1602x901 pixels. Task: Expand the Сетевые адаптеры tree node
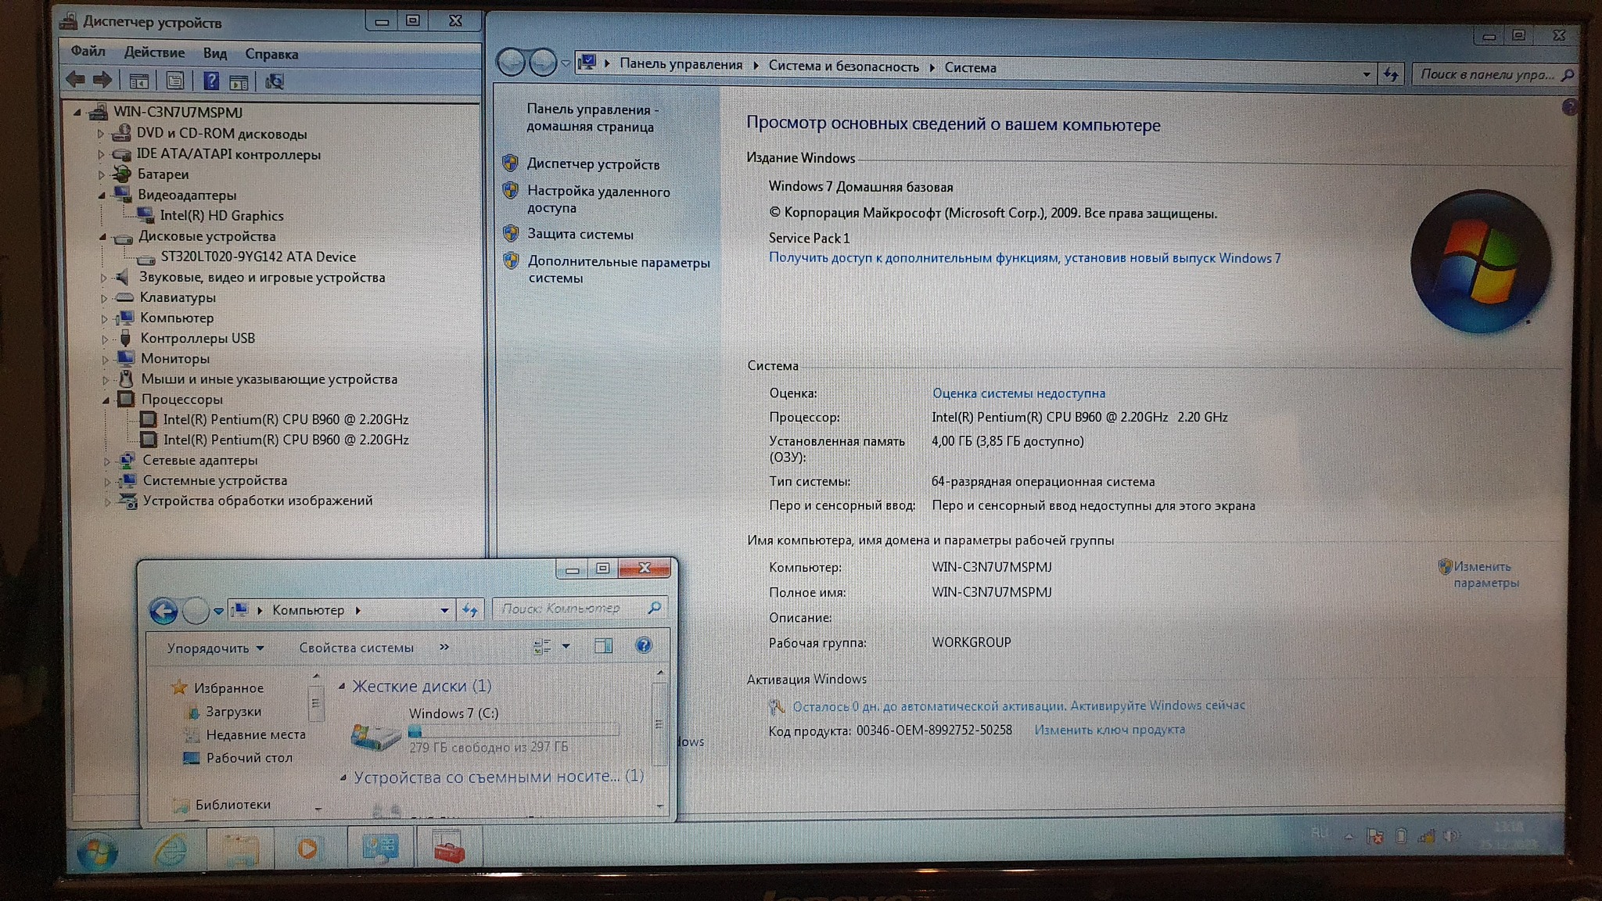[x=107, y=461]
